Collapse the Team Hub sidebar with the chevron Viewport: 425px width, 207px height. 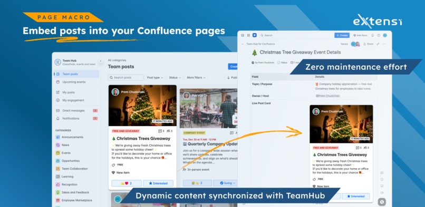pos(101,61)
